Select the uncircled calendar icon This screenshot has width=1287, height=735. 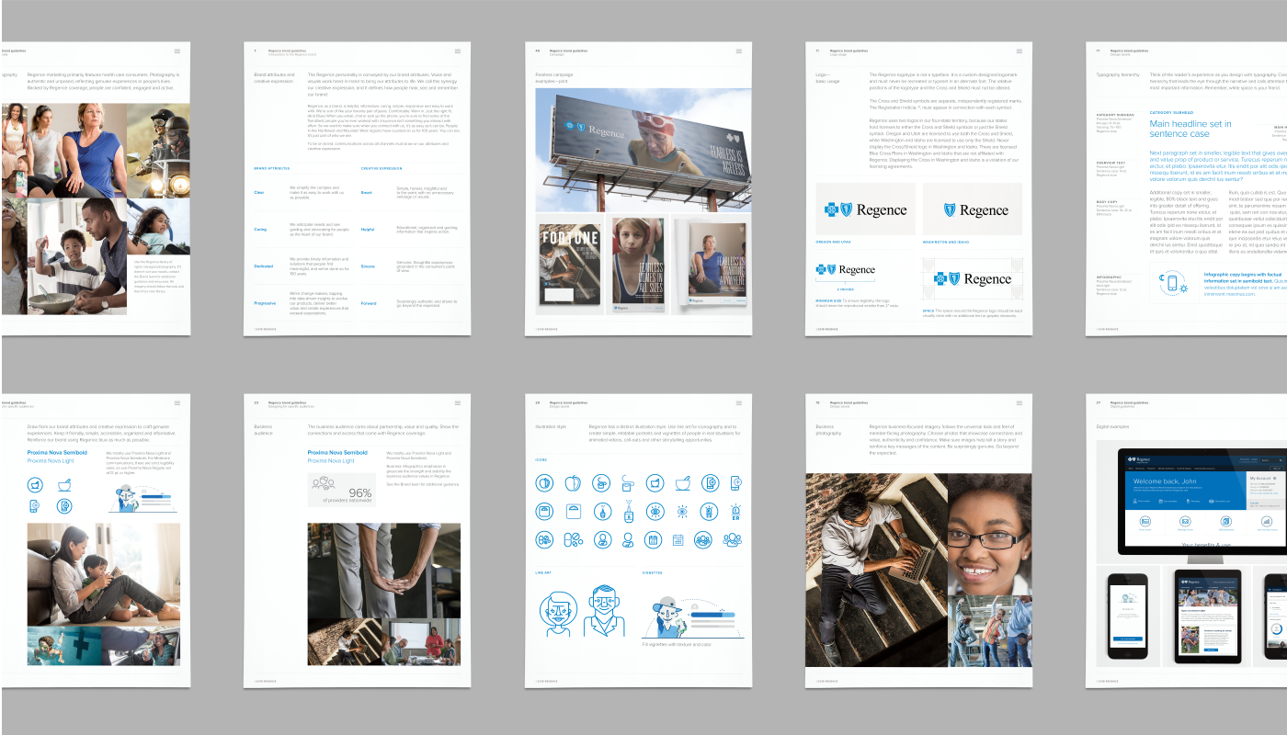[678, 540]
